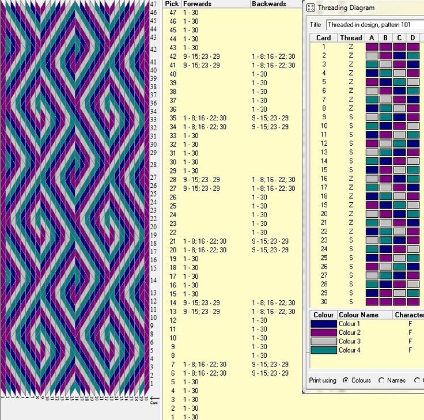Pick the grey Colour 3 palette swatch
424x420 pixels.
tap(323, 341)
